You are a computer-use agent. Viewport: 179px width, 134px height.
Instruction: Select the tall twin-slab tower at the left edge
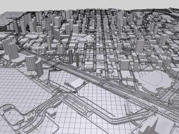point(10,49)
